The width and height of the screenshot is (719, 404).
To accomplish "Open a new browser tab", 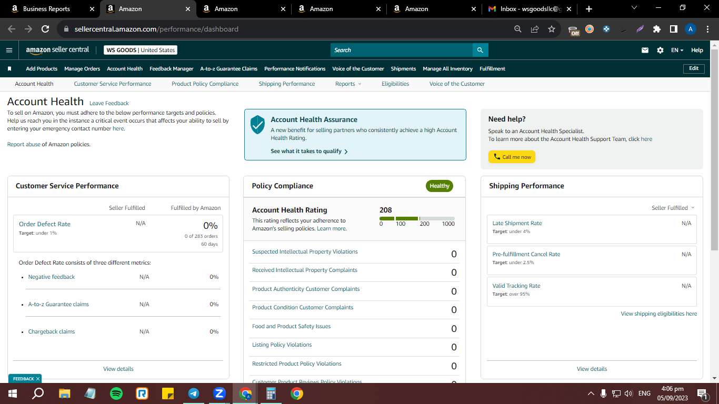I will pos(588,9).
